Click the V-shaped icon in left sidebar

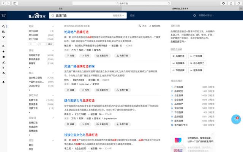click(x=3, y=37)
